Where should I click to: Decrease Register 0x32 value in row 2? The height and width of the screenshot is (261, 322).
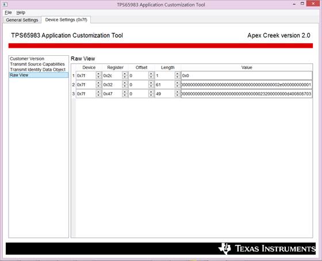click(125, 86)
